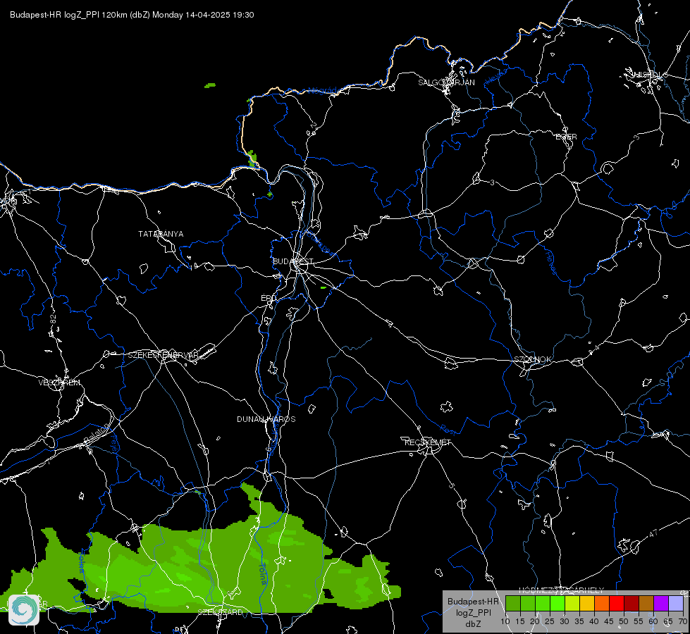The image size is (690, 634).
Task: Click the legend value 35
Action: (x=579, y=622)
